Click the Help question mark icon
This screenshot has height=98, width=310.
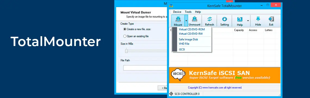click(240, 19)
